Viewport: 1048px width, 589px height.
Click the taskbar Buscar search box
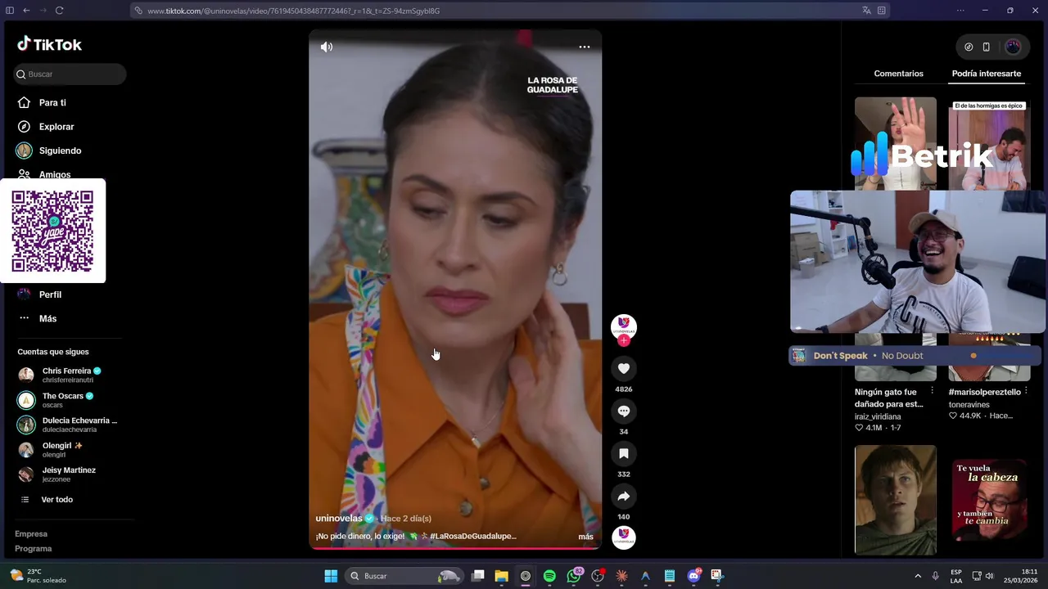click(404, 576)
